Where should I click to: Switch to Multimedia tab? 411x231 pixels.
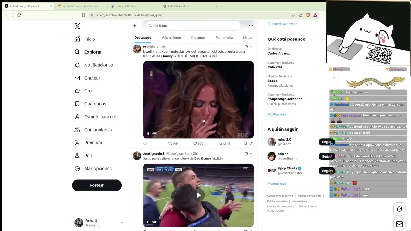pos(224,38)
